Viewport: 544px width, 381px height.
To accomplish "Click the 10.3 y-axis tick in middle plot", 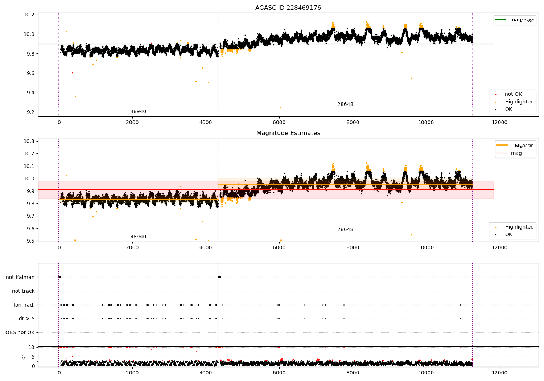I will coord(29,141).
